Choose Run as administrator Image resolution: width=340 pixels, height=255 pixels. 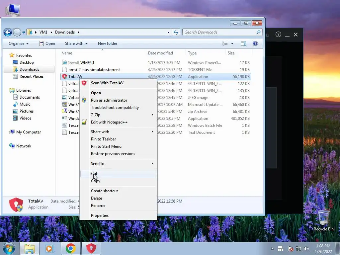pos(119,100)
